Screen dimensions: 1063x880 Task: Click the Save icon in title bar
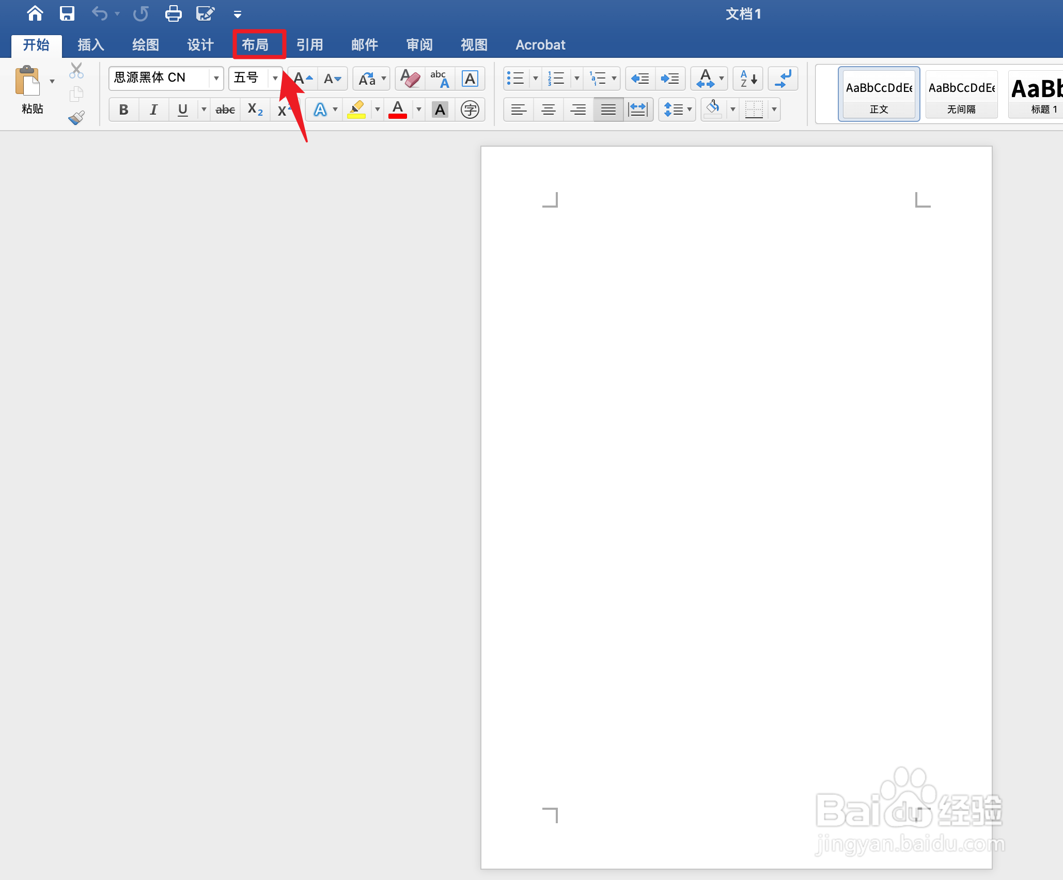(67, 13)
